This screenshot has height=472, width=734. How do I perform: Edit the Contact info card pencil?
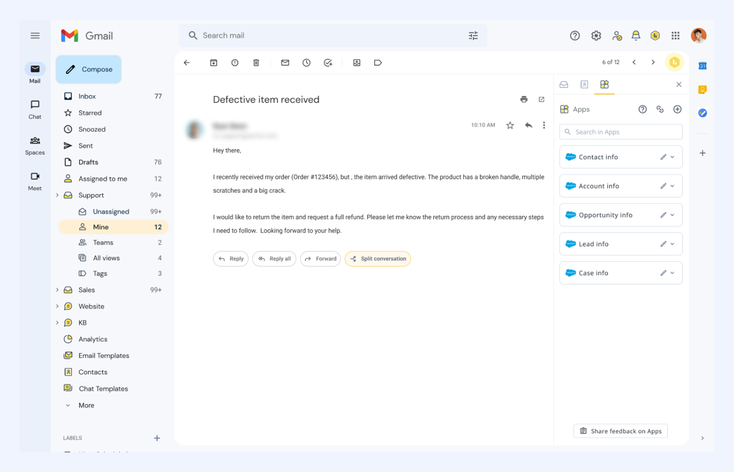click(x=663, y=157)
